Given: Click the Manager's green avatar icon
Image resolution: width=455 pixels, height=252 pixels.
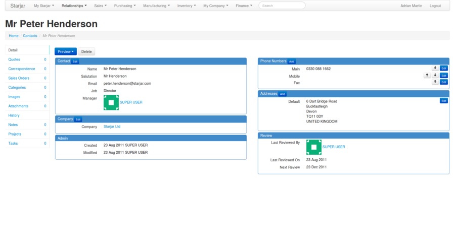Looking at the screenshot, I should pyautogui.click(x=111, y=102).
